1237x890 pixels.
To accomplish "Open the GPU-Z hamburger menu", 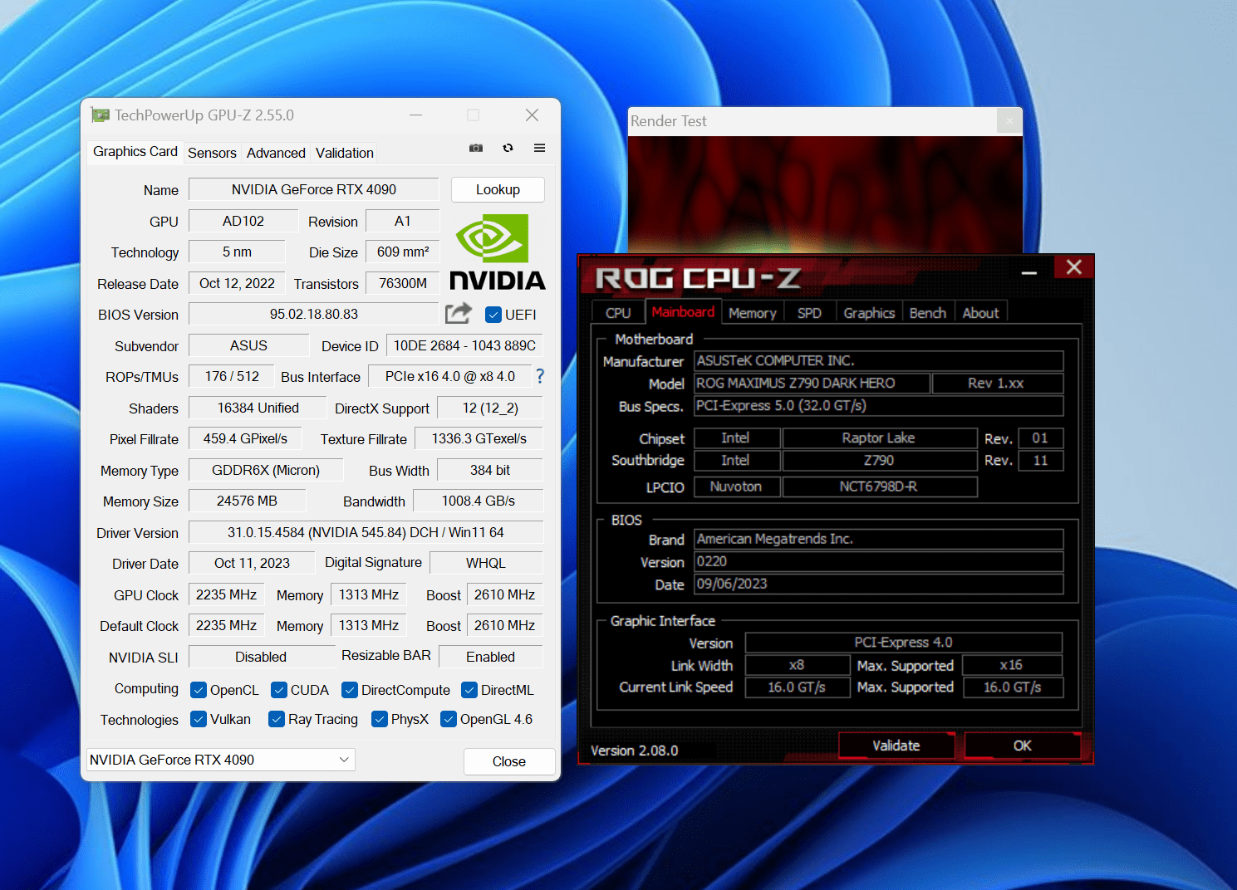I will 539,148.
